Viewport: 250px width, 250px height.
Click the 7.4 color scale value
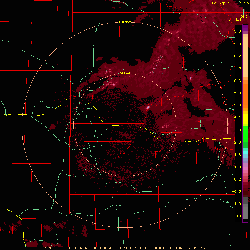(237, 68)
